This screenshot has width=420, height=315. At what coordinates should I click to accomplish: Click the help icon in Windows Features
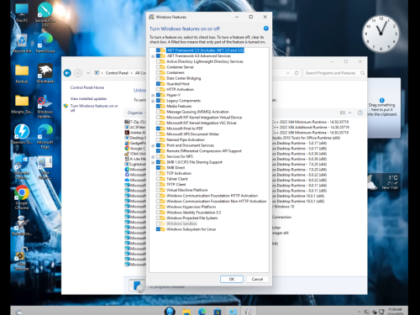(x=265, y=29)
